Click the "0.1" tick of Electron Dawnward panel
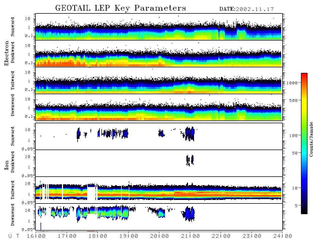This screenshot has width=313, height=241. click(x=29, y=116)
